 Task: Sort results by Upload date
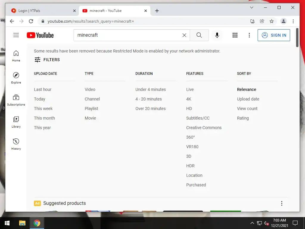(248, 99)
